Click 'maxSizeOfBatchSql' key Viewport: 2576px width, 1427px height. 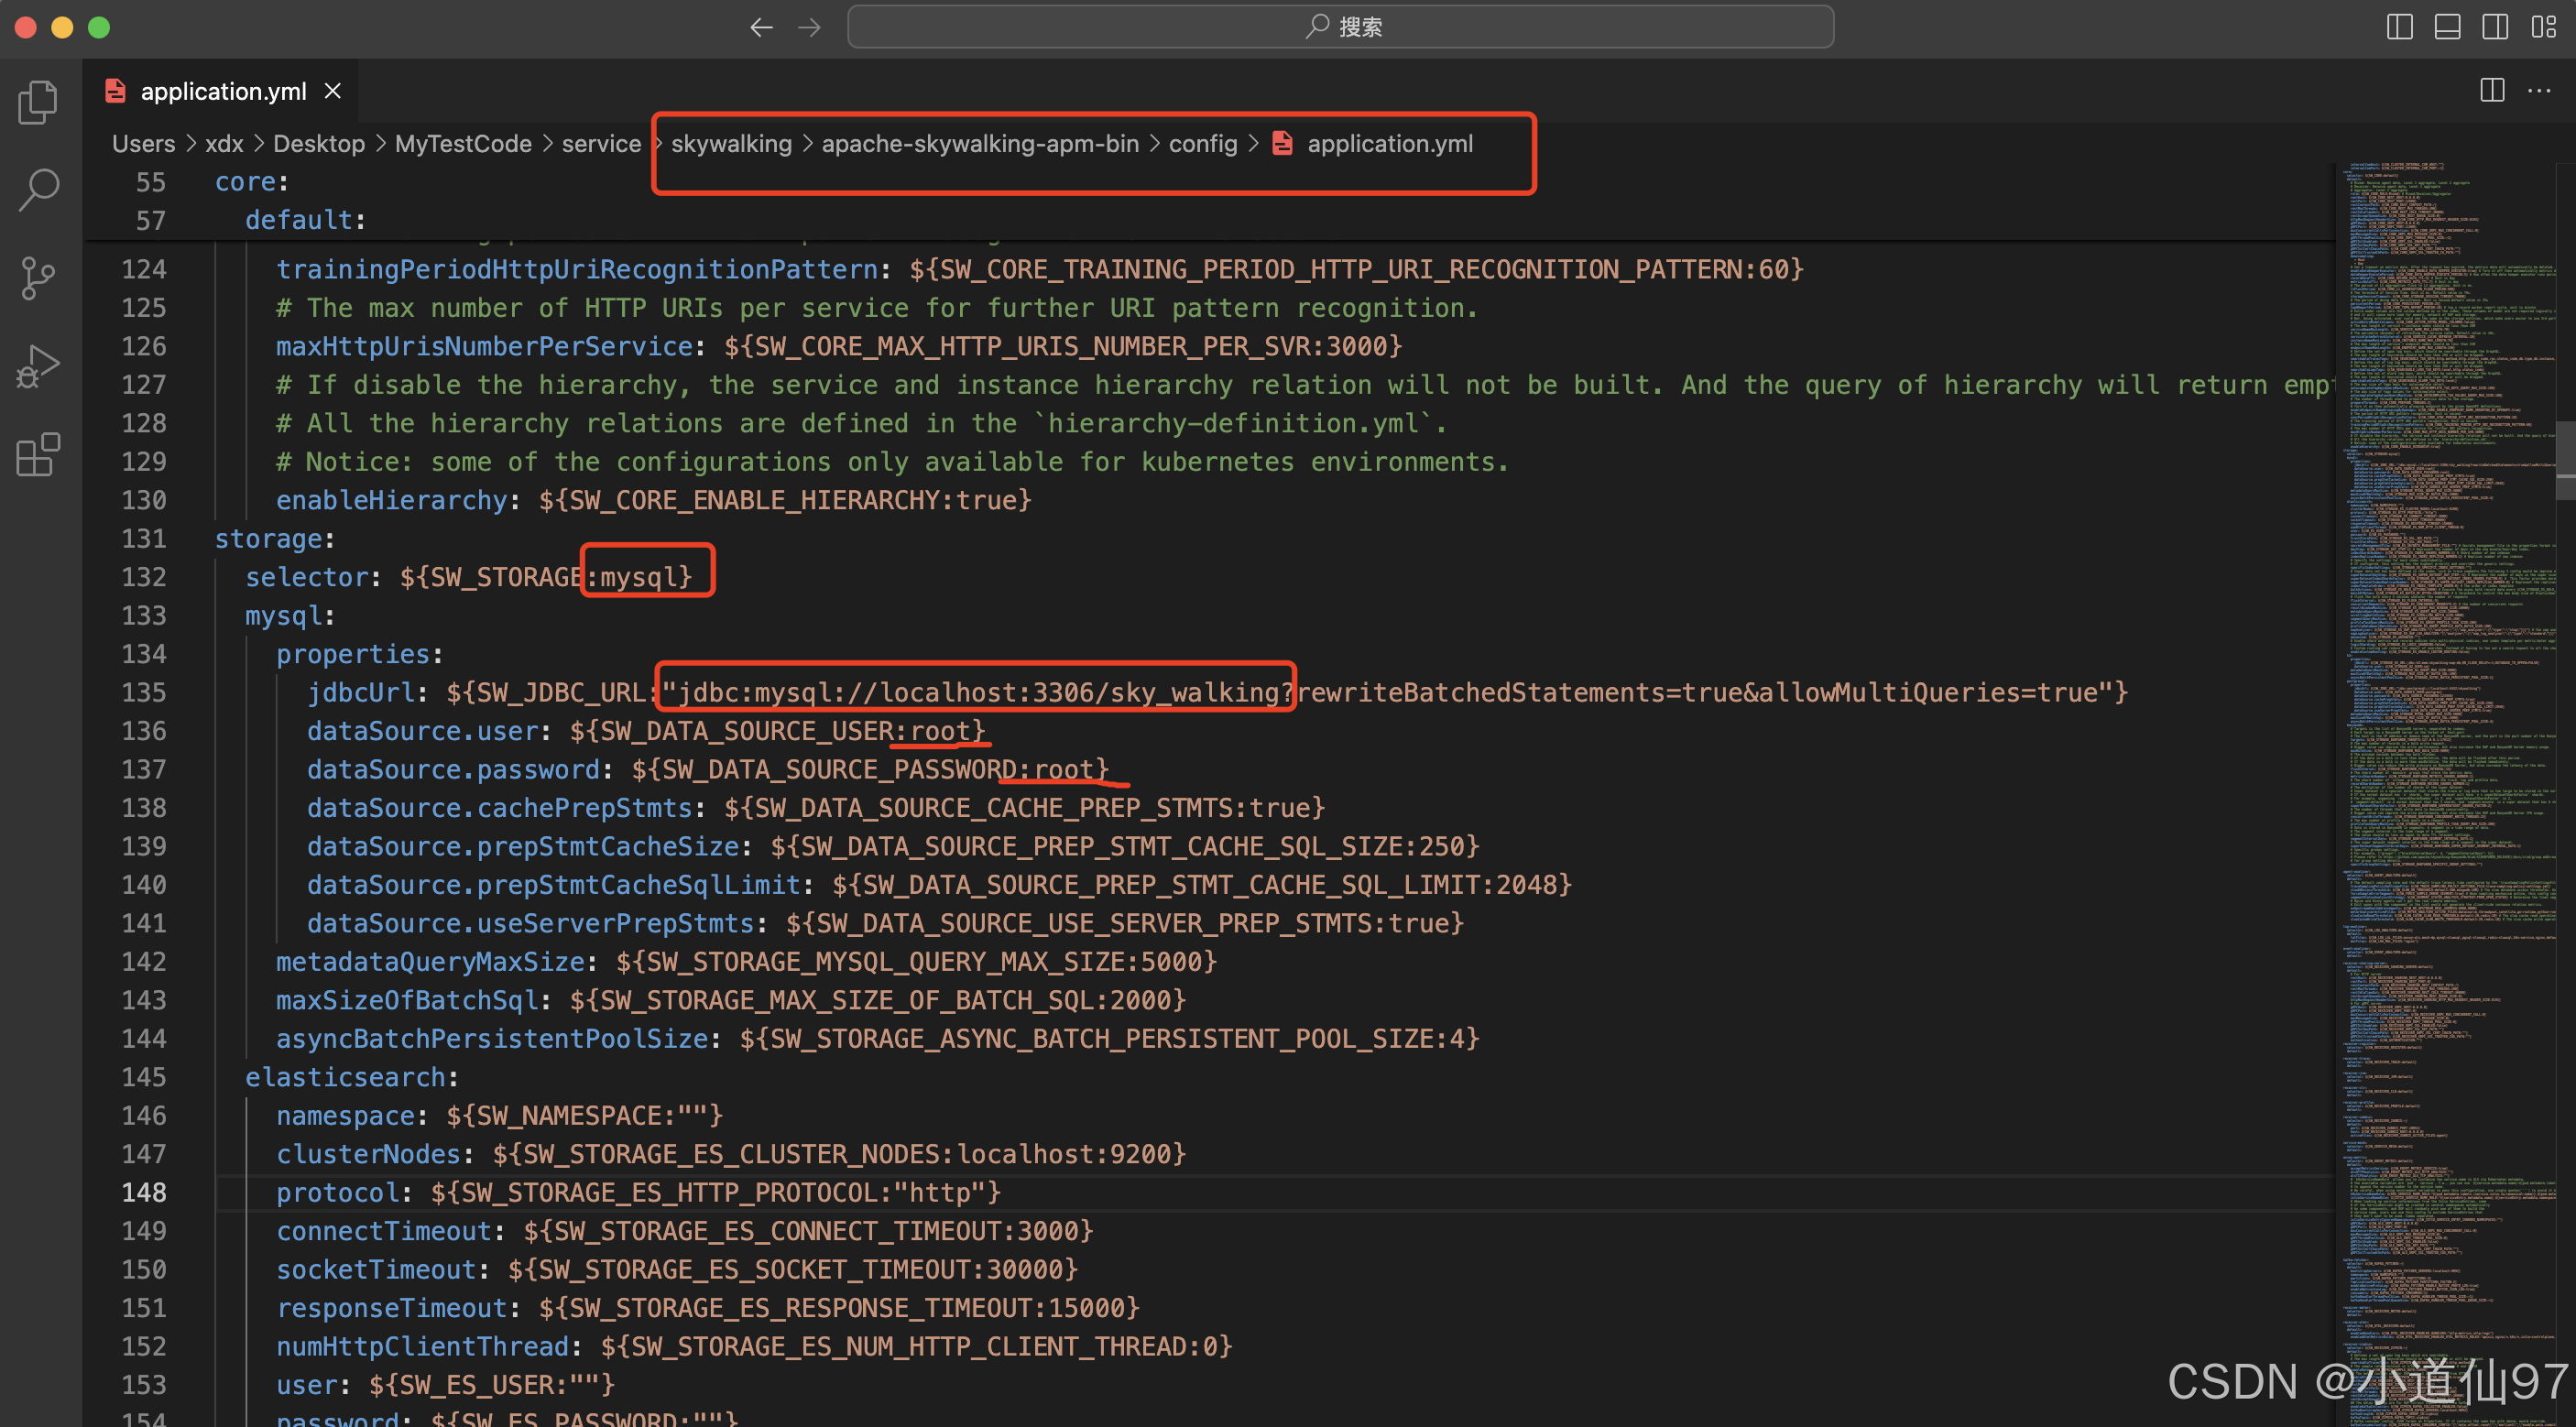407,1000
